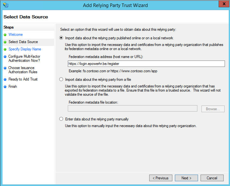Select enter relying party data manually option
This screenshot has height=186, width=230.
click(61, 119)
